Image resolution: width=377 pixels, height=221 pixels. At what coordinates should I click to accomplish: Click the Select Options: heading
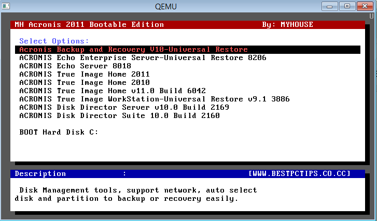(x=54, y=41)
